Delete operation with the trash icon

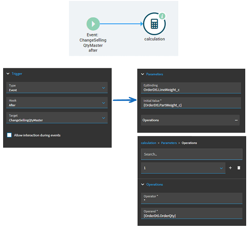(x=239, y=168)
